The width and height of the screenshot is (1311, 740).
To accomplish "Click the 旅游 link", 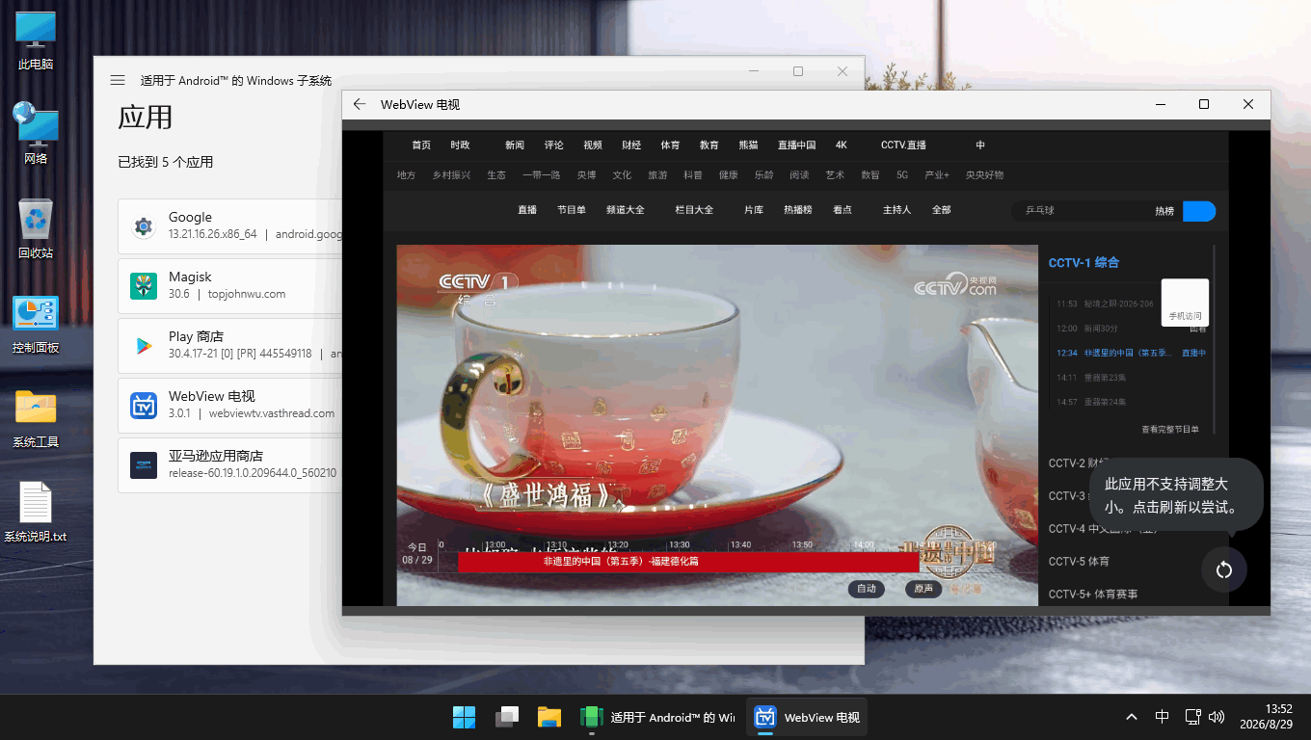I will click(x=656, y=175).
